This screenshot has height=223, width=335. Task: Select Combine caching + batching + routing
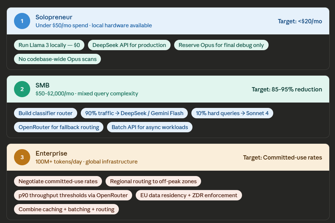[66, 209]
